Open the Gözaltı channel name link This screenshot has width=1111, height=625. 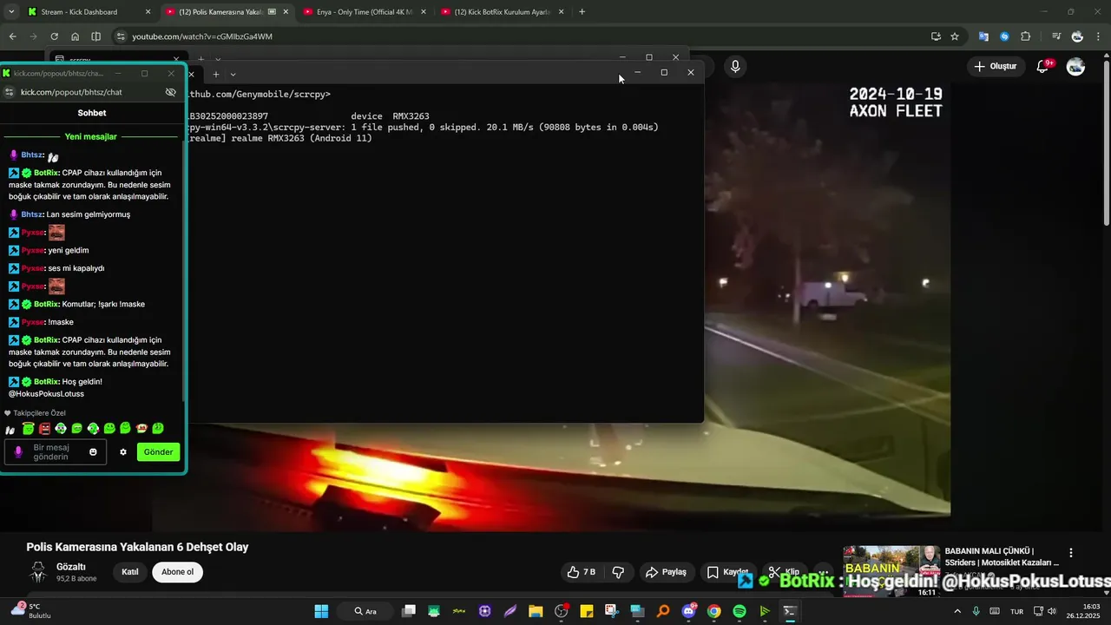coord(71,567)
